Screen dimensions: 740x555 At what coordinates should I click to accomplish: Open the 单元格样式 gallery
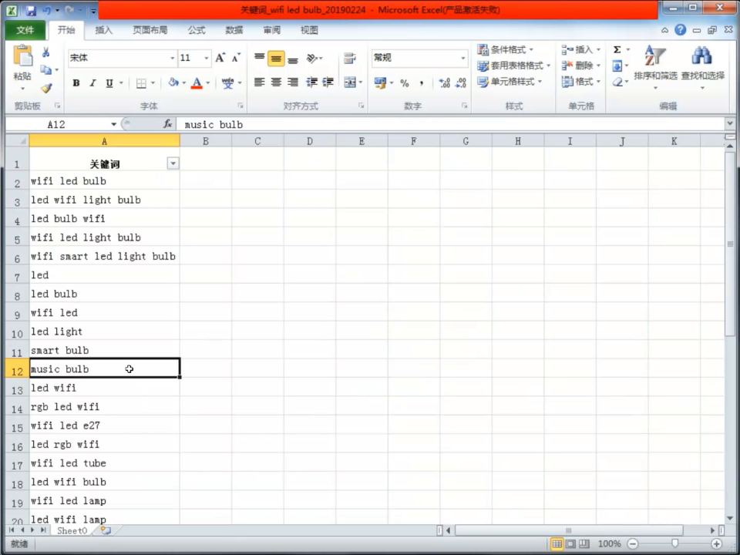[510, 82]
